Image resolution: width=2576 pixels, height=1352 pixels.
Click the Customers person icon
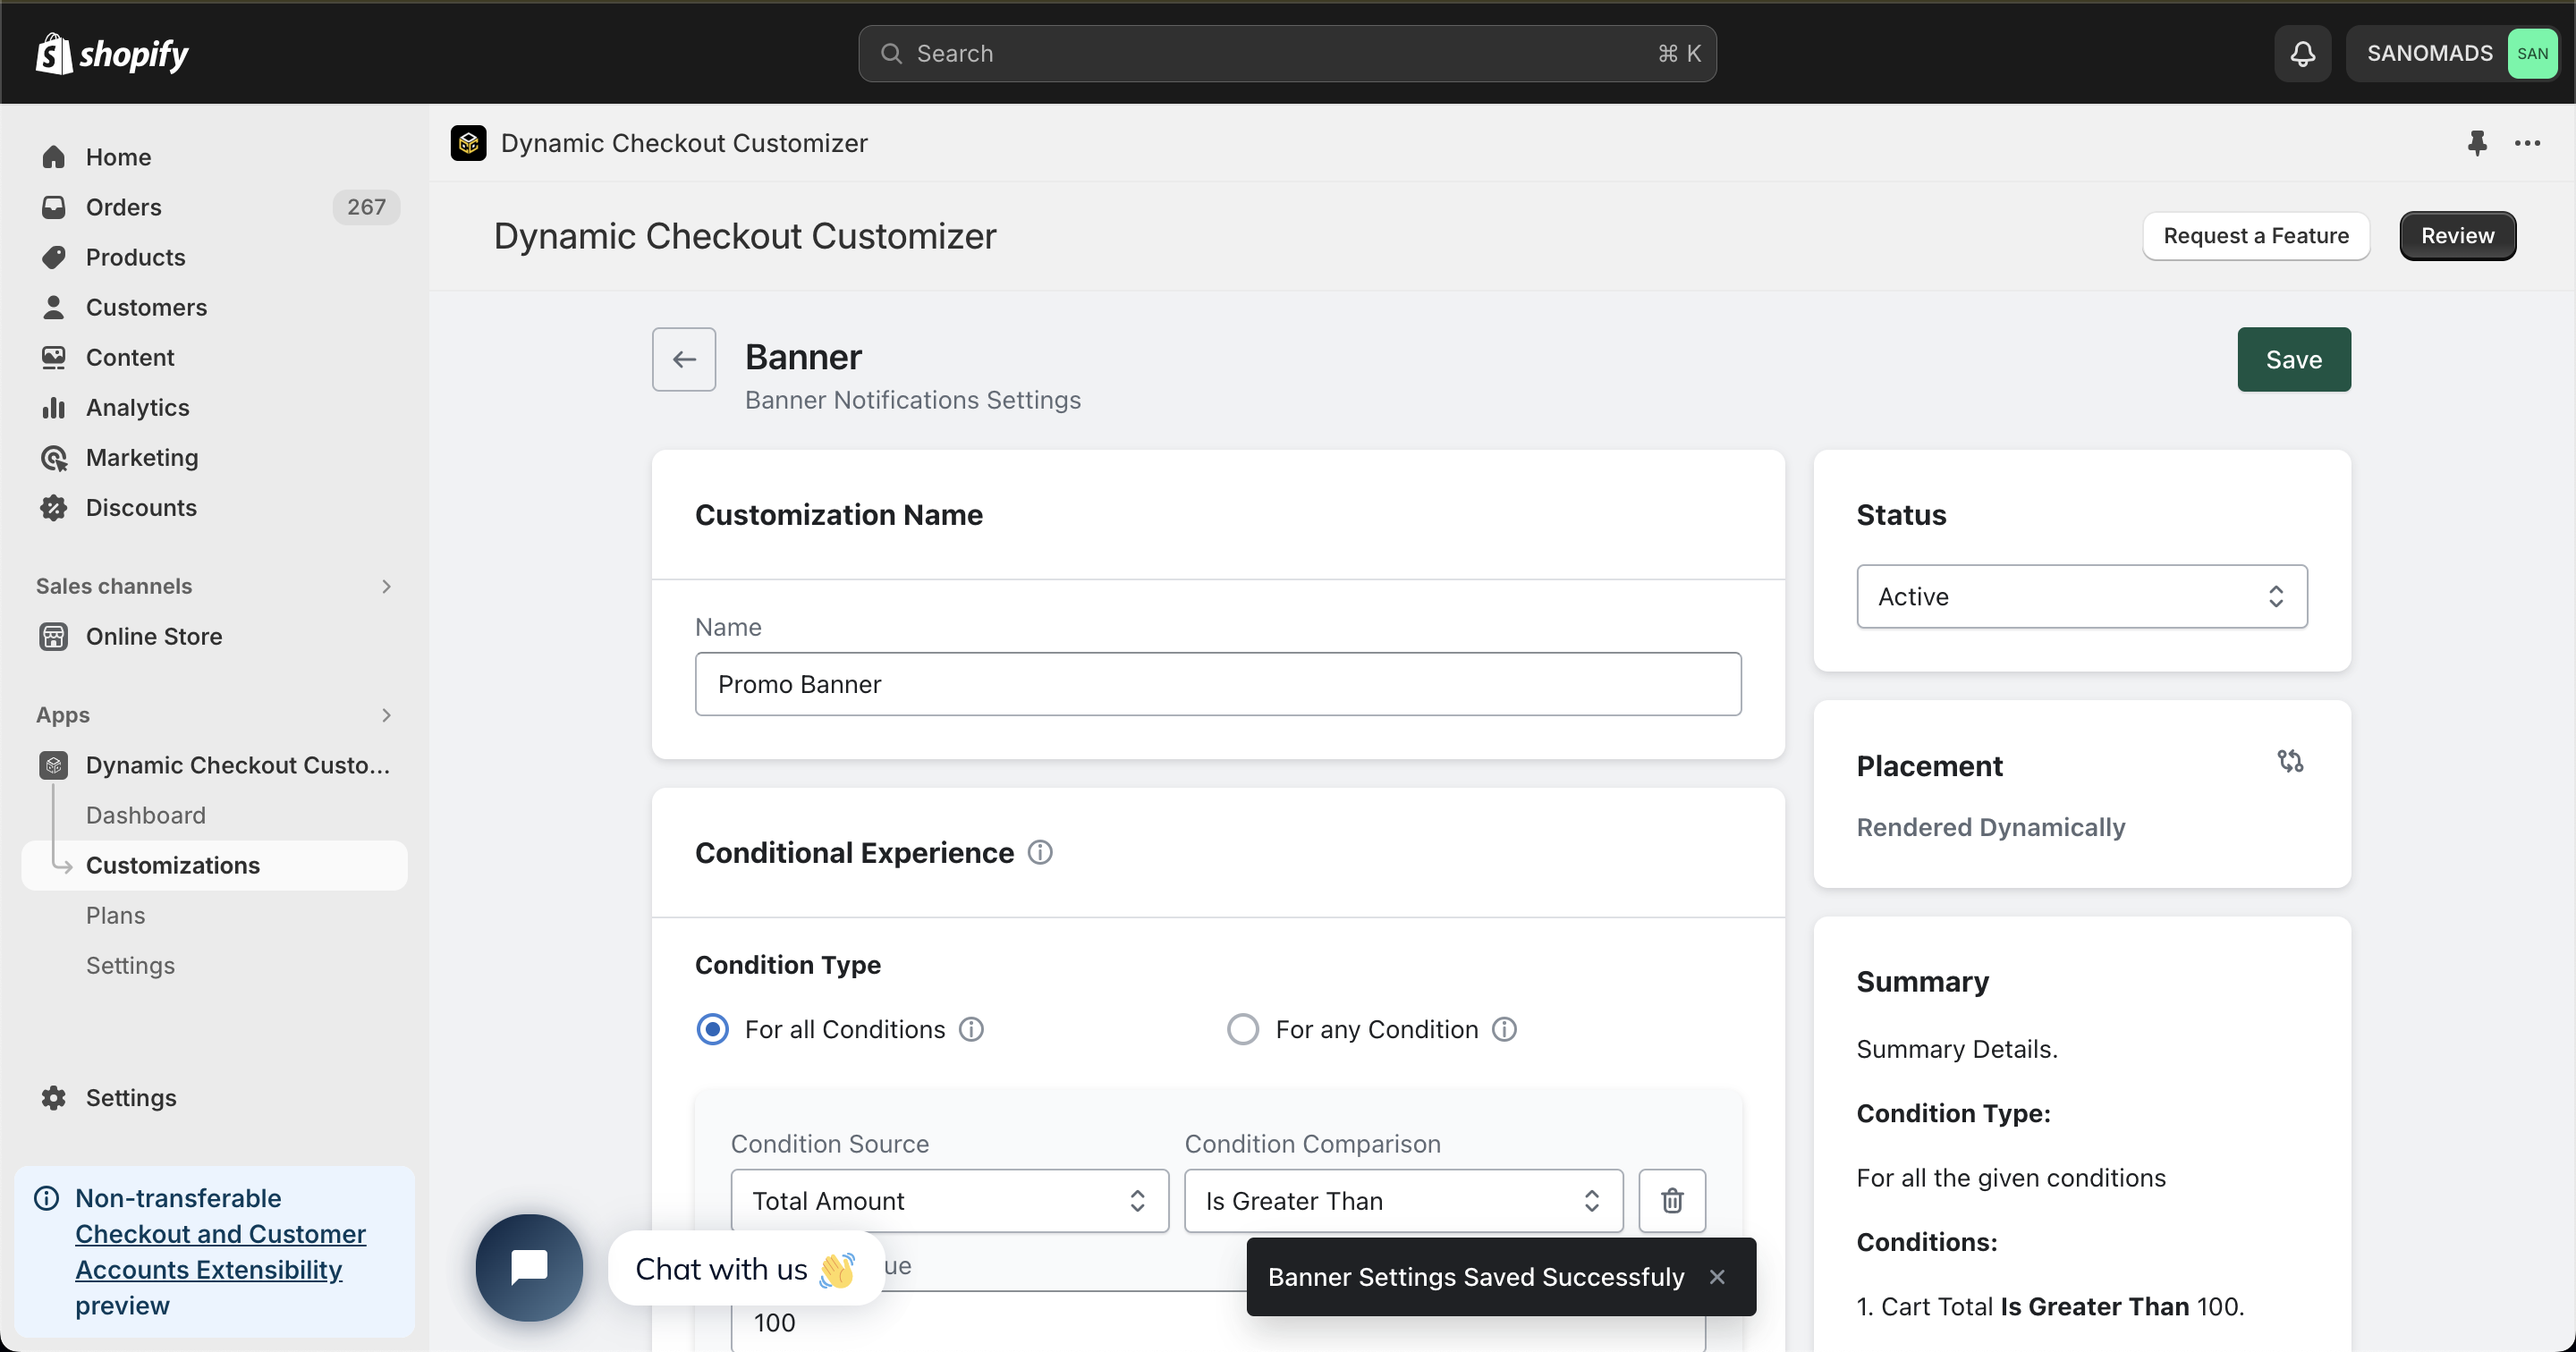click(x=54, y=307)
